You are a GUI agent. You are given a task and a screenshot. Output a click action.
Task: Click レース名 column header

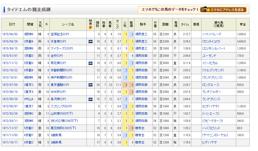(68, 24)
